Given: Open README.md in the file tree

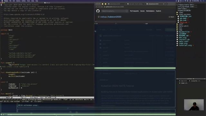Looking at the screenshot, I should [183, 36].
